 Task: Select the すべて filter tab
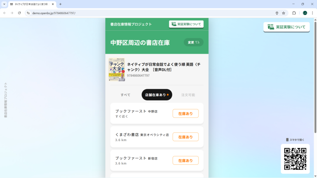coord(125,95)
